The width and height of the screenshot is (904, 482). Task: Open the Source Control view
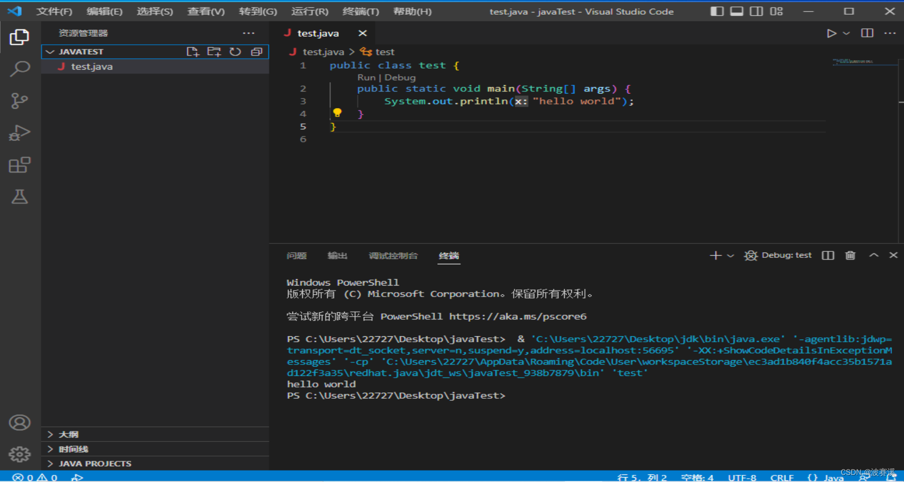(20, 101)
